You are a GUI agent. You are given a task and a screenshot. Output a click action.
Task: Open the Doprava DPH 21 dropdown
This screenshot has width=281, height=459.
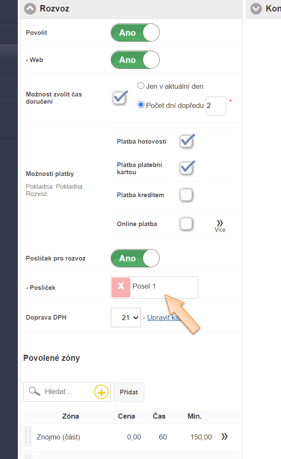pyautogui.click(x=126, y=317)
